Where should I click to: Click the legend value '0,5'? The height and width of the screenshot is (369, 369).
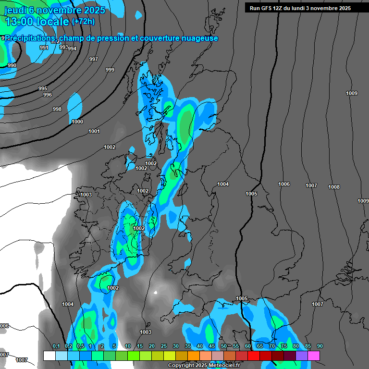pos(81,346)
